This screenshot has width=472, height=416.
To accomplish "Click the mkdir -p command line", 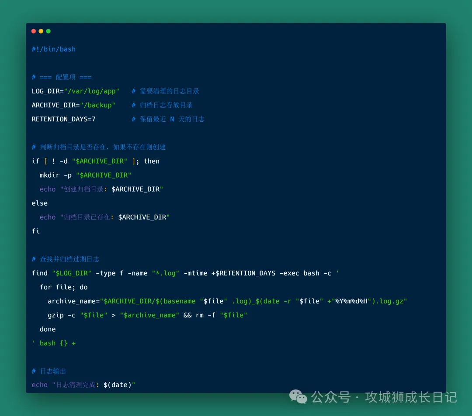I will pyautogui.click(x=85, y=175).
